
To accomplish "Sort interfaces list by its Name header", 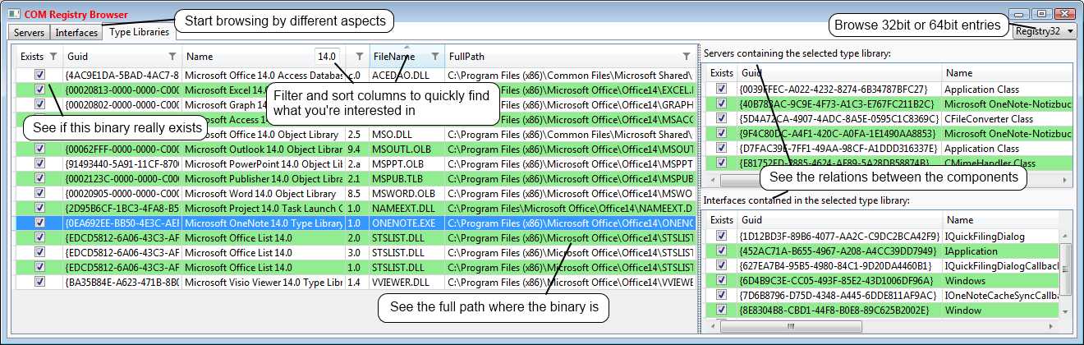I will point(959,220).
